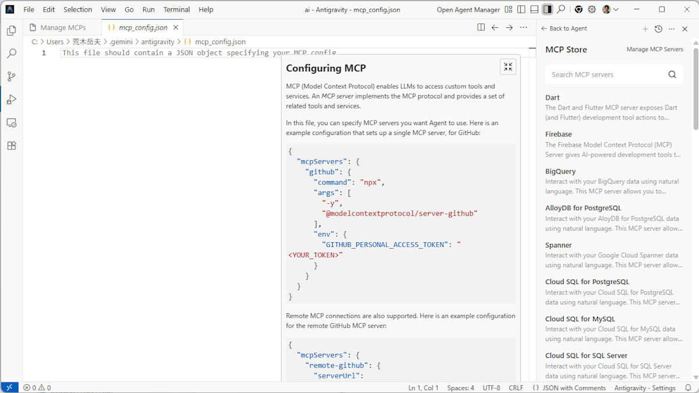
Task: Collapse the Configuring MCP help popup
Action: (508, 67)
